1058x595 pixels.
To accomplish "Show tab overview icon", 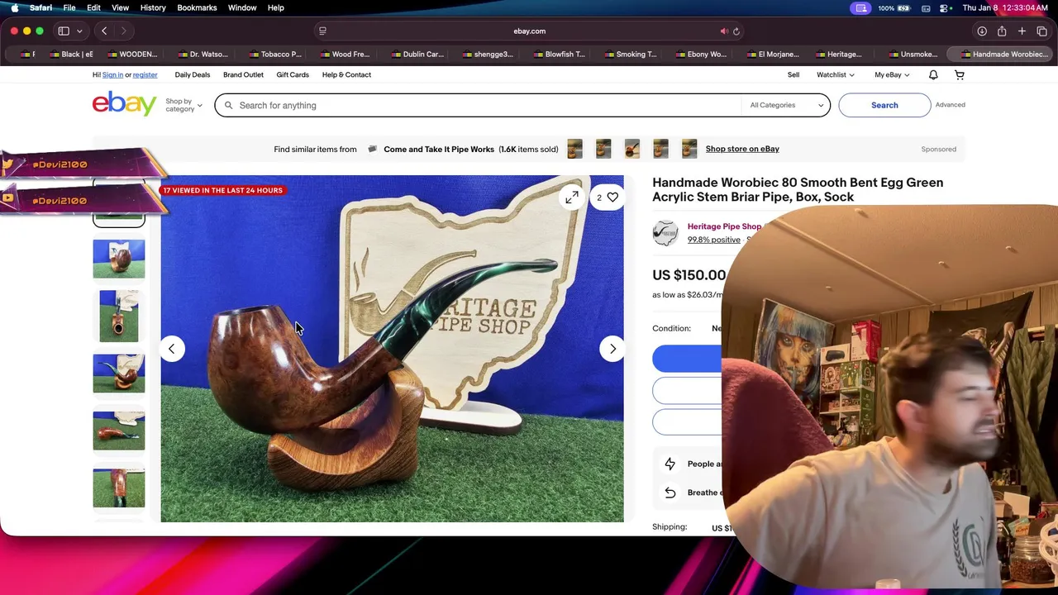I will click(x=1041, y=31).
